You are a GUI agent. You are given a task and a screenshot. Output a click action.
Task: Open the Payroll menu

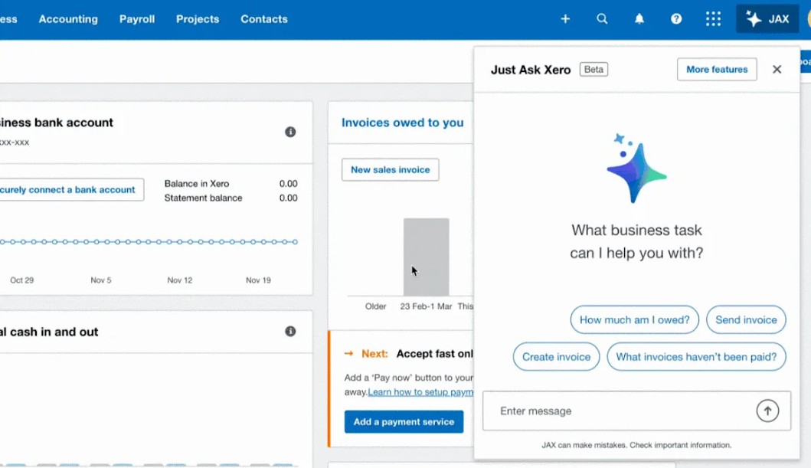click(137, 19)
